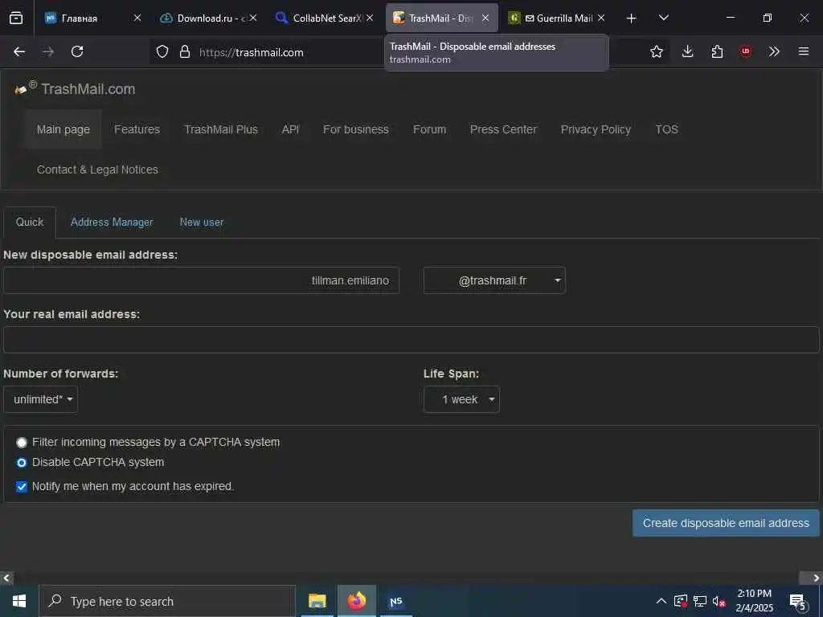
Task: Open the browser extensions puzzle icon
Action: [717, 51]
